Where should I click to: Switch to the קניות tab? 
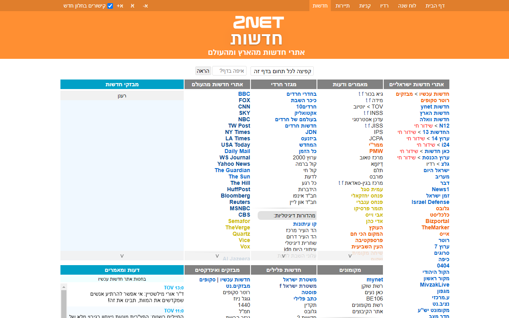365,6
